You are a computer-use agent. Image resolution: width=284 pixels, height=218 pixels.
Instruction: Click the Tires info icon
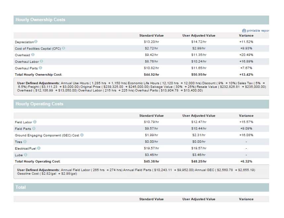pos(25,142)
